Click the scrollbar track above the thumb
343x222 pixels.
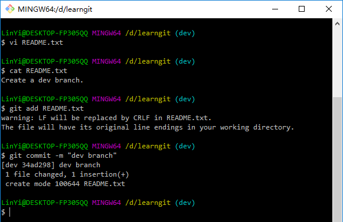click(337, 62)
